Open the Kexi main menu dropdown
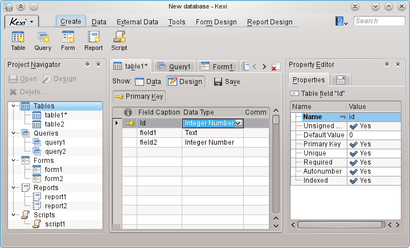410x248 pixels. tap(22, 22)
